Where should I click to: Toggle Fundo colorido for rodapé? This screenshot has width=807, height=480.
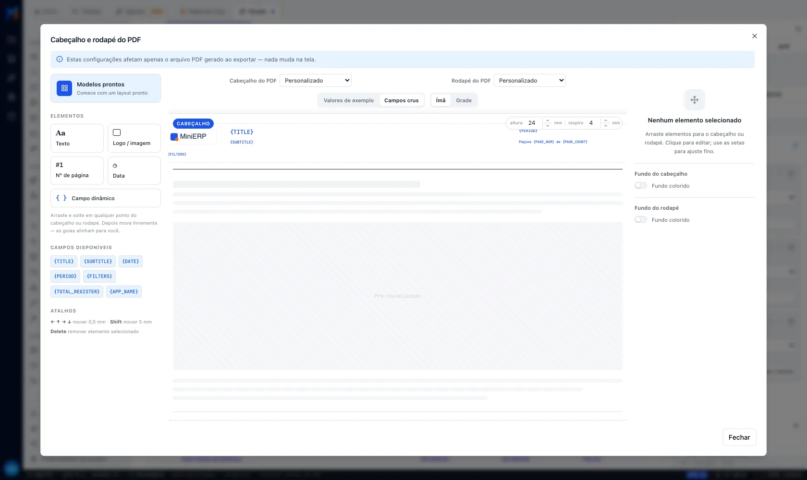click(x=641, y=220)
